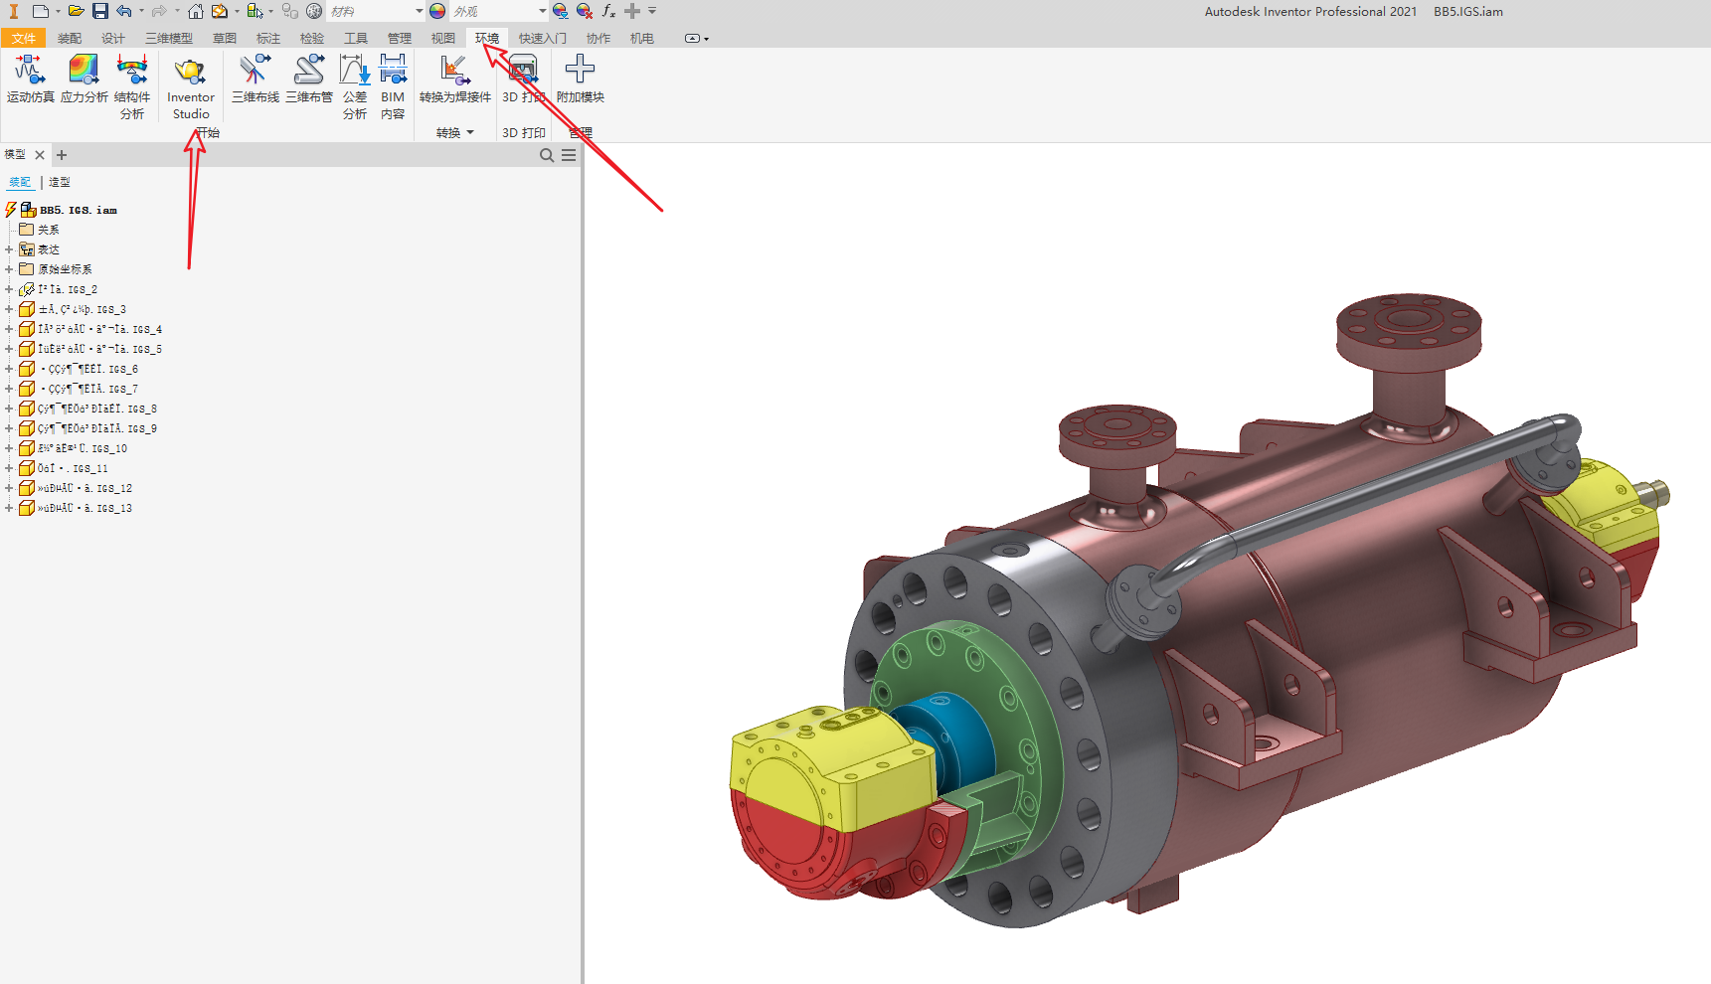Screen dimensions: 1711x984
Task: Click the browser search magnifier icon
Action: point(547,155)
